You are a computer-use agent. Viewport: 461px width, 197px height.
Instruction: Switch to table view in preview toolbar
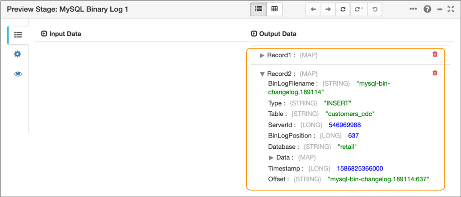(274, 9)
